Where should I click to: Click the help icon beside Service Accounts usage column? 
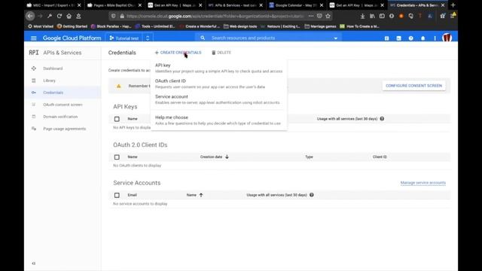point(311,195)
